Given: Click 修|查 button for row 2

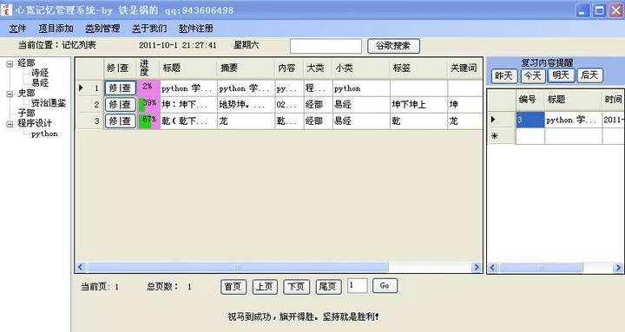Looking at the screenshot, I should (x=121, y=105).
